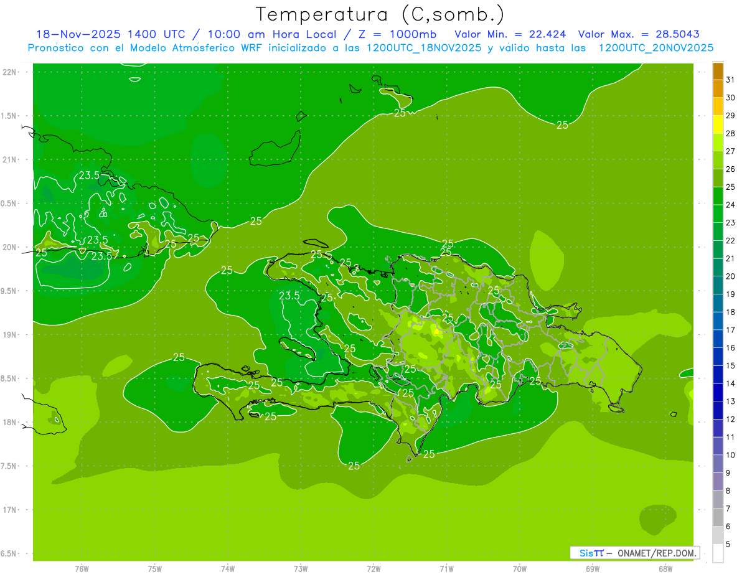Click the "69W" longitude axis label
Viewport: 747px width, 577px height.
(593, 569)
